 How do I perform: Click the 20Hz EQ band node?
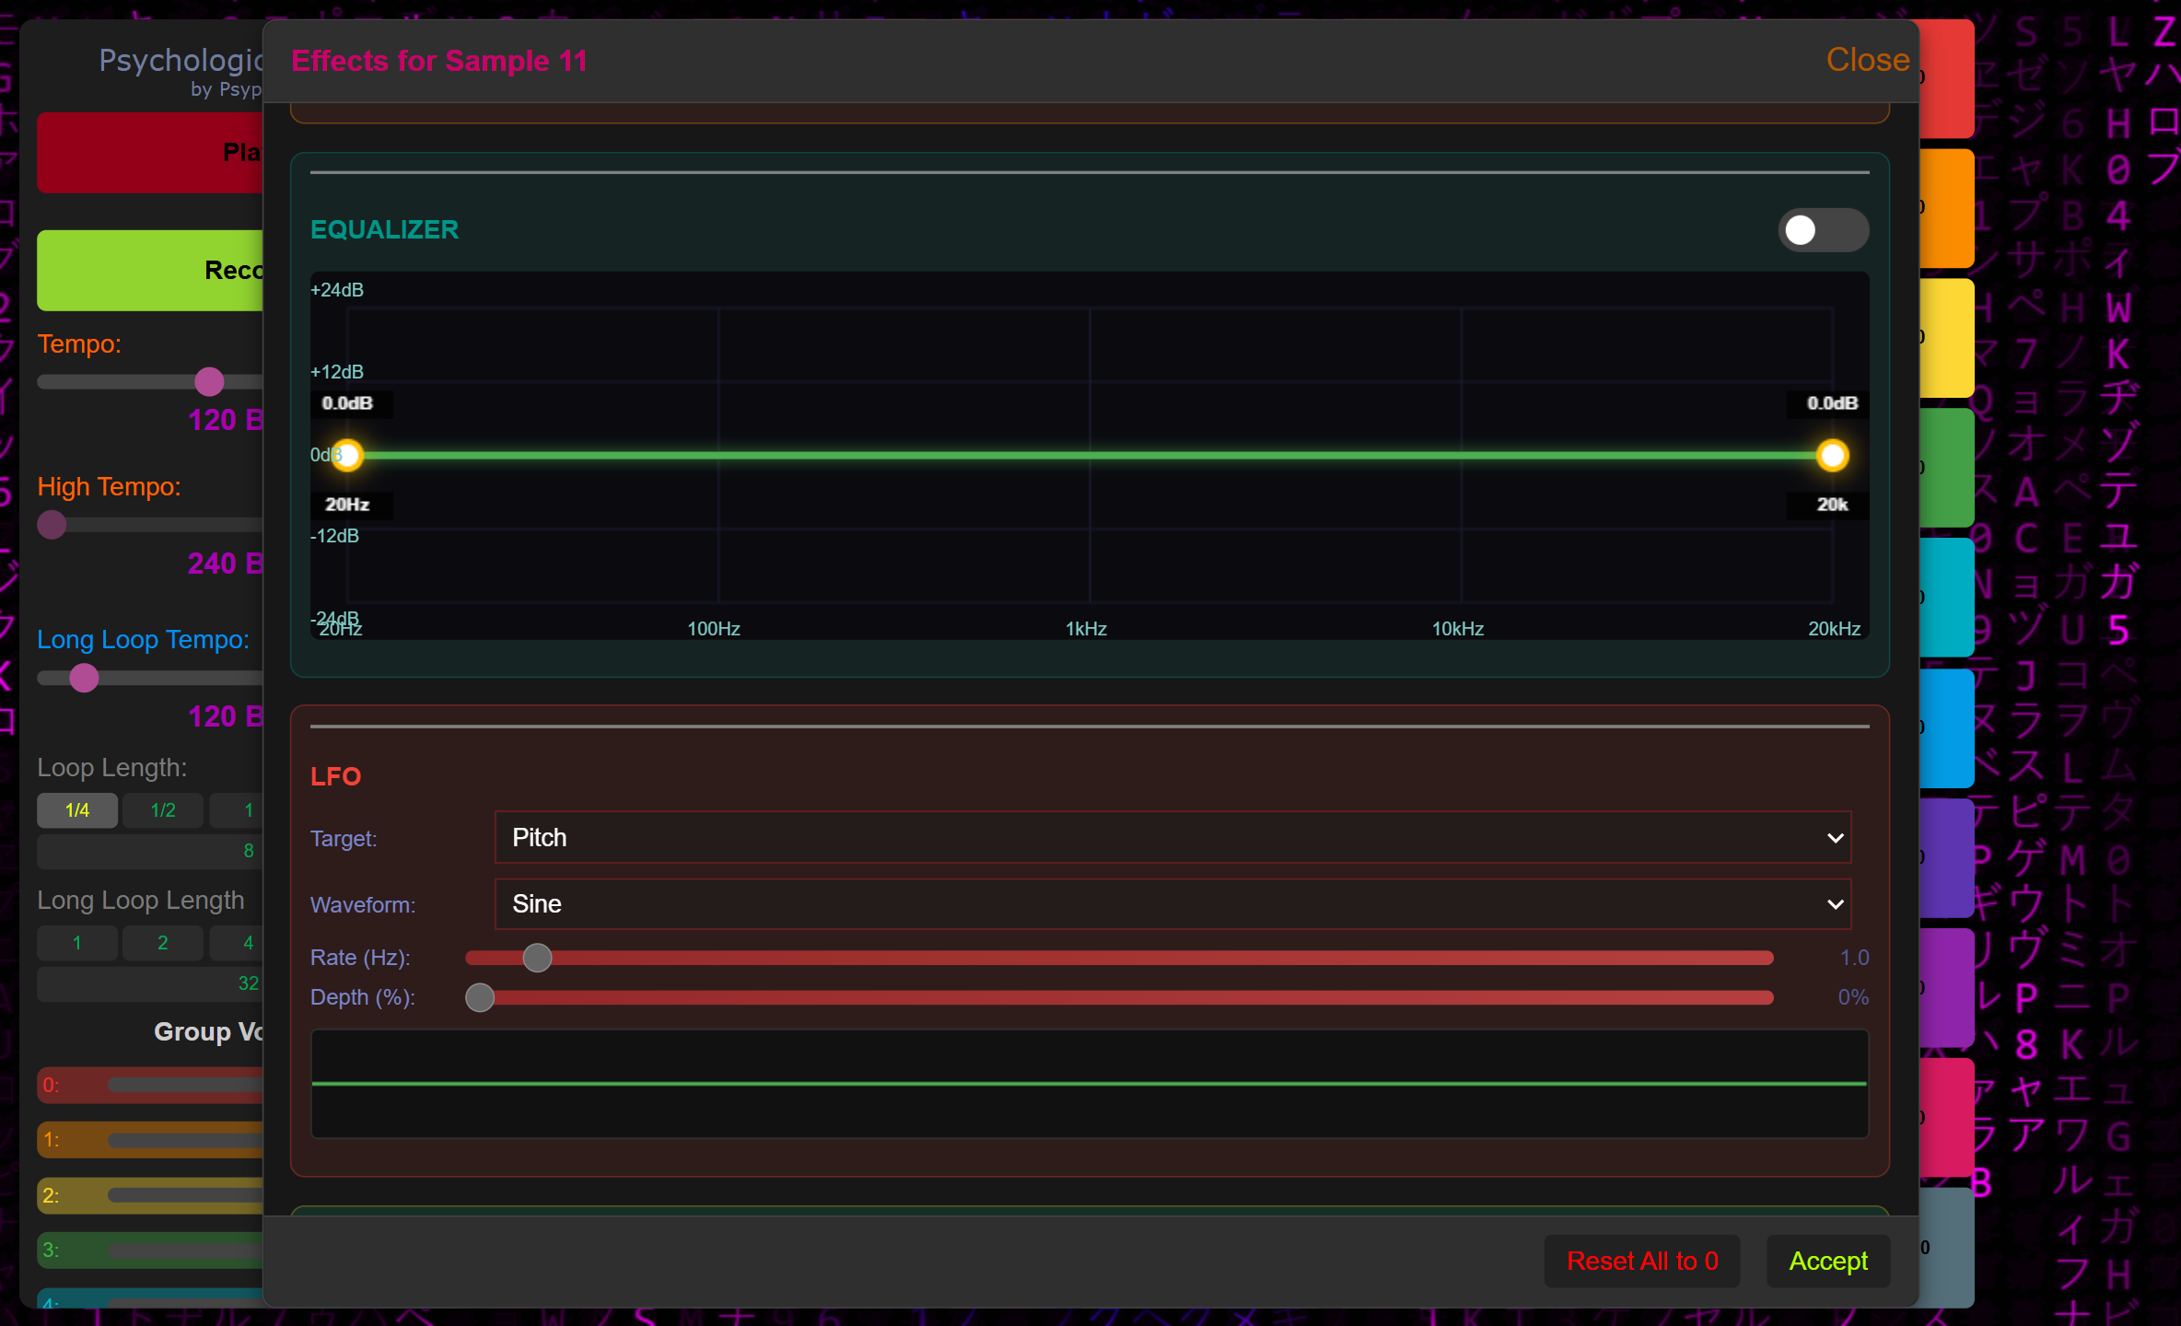(347, 455)
